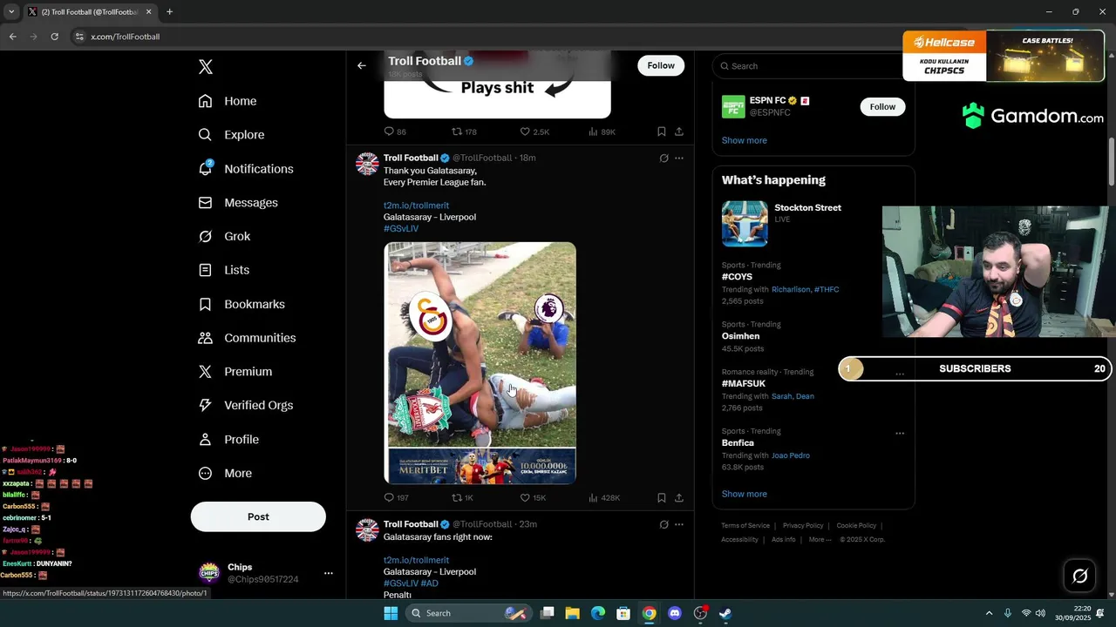
Task: Click the page vertical scrollbar
Action: pyautogui.click(x=1112, y=161)
